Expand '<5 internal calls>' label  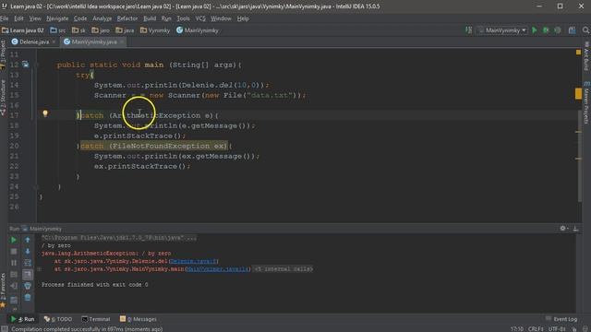(283, 268)
